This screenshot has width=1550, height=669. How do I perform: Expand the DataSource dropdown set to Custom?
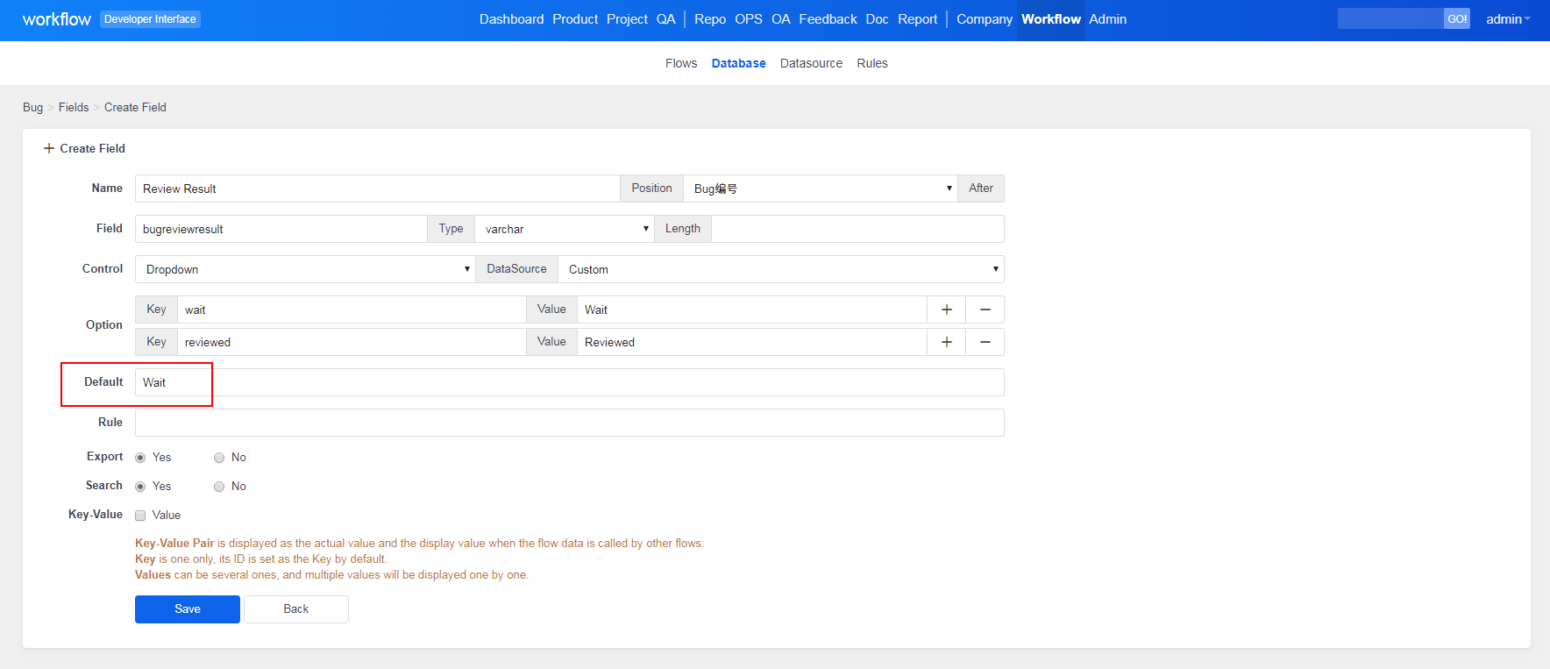[780, 269]
